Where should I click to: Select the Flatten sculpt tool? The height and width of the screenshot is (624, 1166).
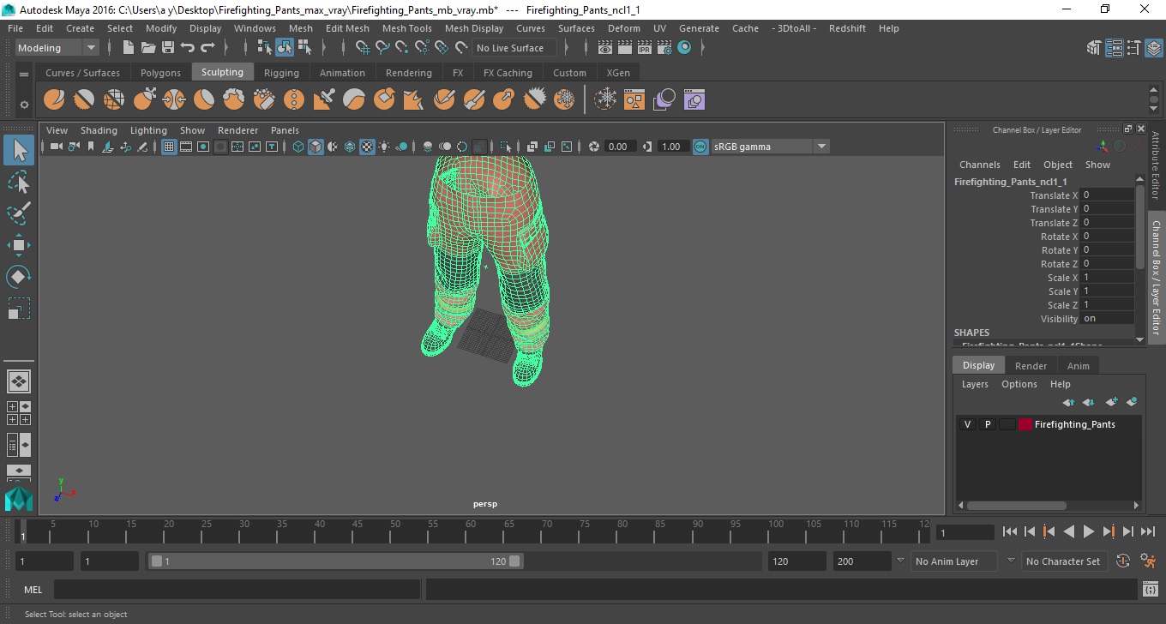pos(204,100)
